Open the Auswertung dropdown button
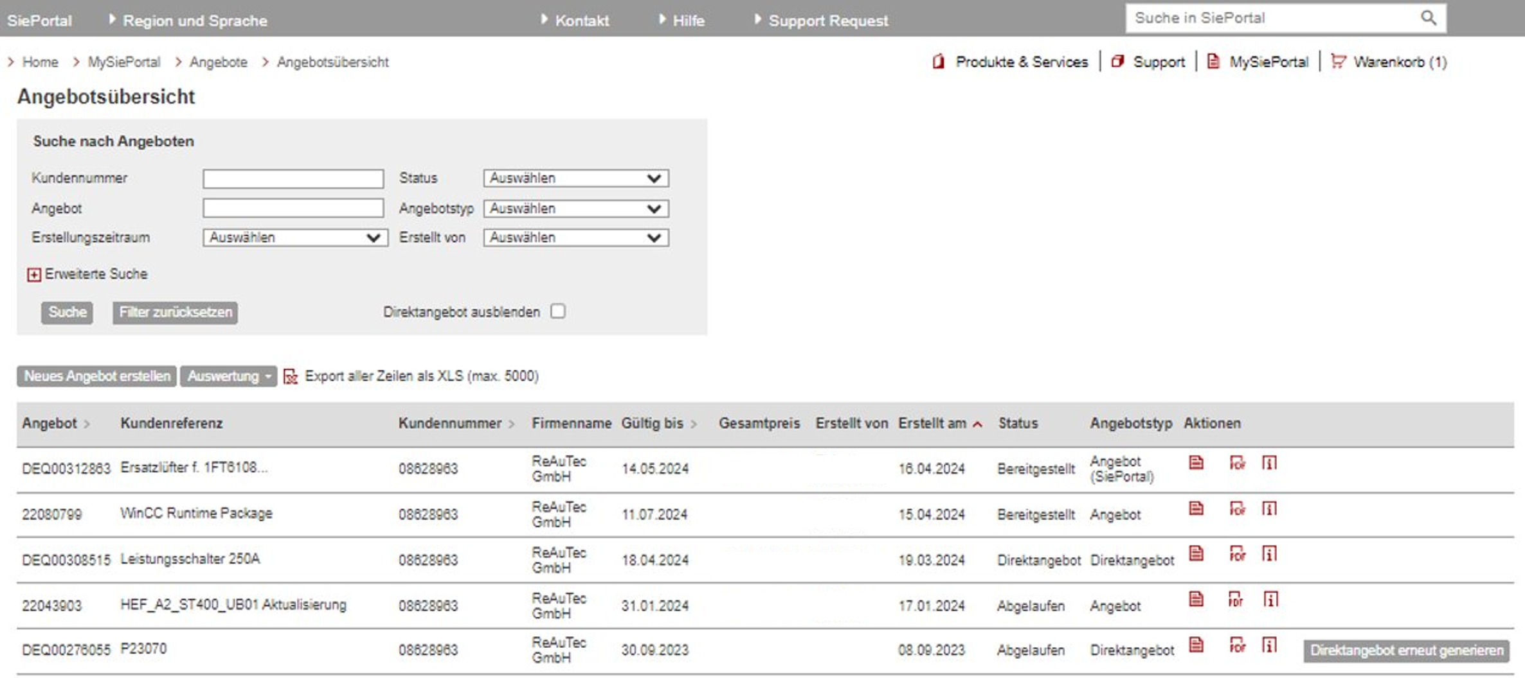Viewport: 1525px width, 678px height. pyautogui.click(x=228, y=376)
